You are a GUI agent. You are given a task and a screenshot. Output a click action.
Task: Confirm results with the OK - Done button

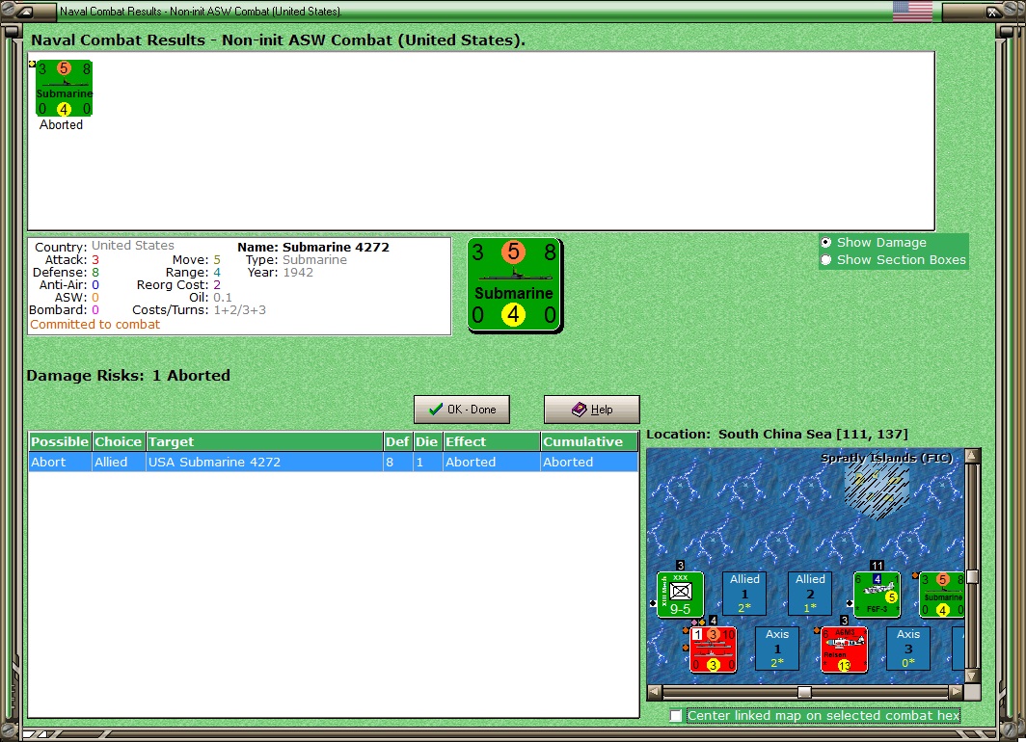462,410
